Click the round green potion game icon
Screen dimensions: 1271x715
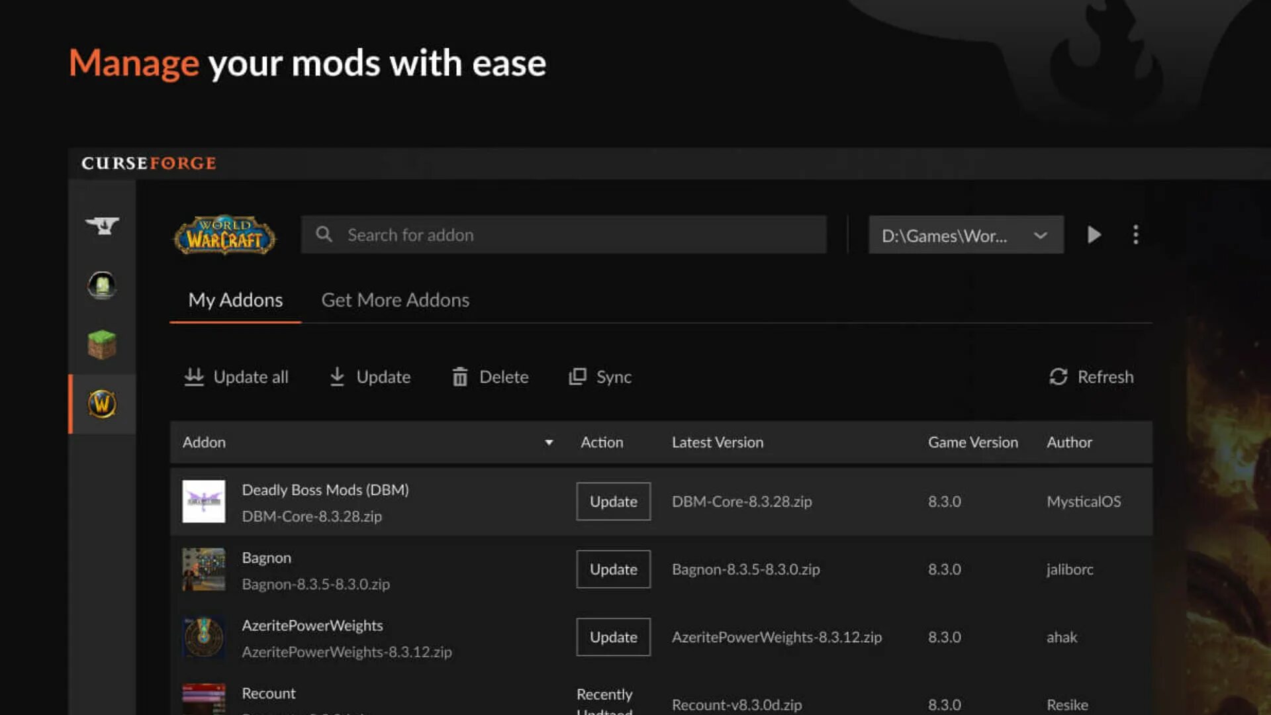(x=102, y=285)
